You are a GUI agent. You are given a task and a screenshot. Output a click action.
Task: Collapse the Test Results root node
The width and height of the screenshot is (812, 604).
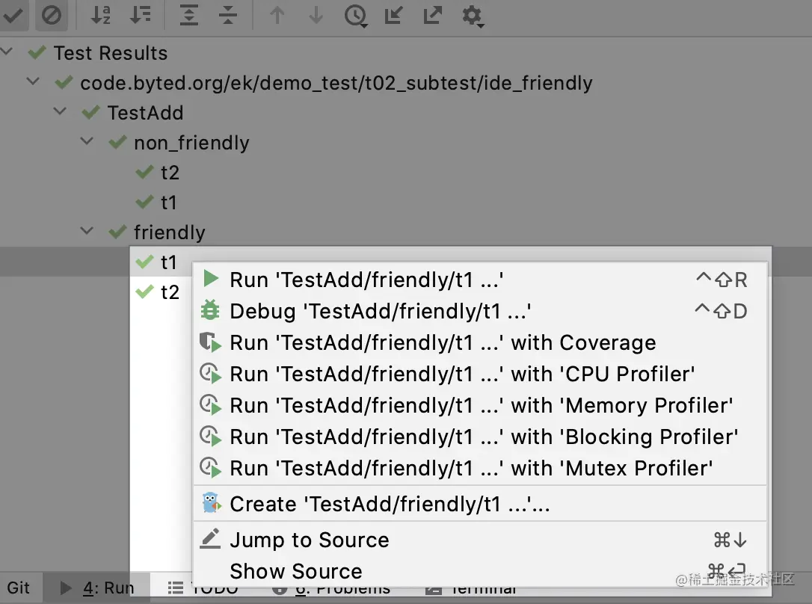(7, 52)
